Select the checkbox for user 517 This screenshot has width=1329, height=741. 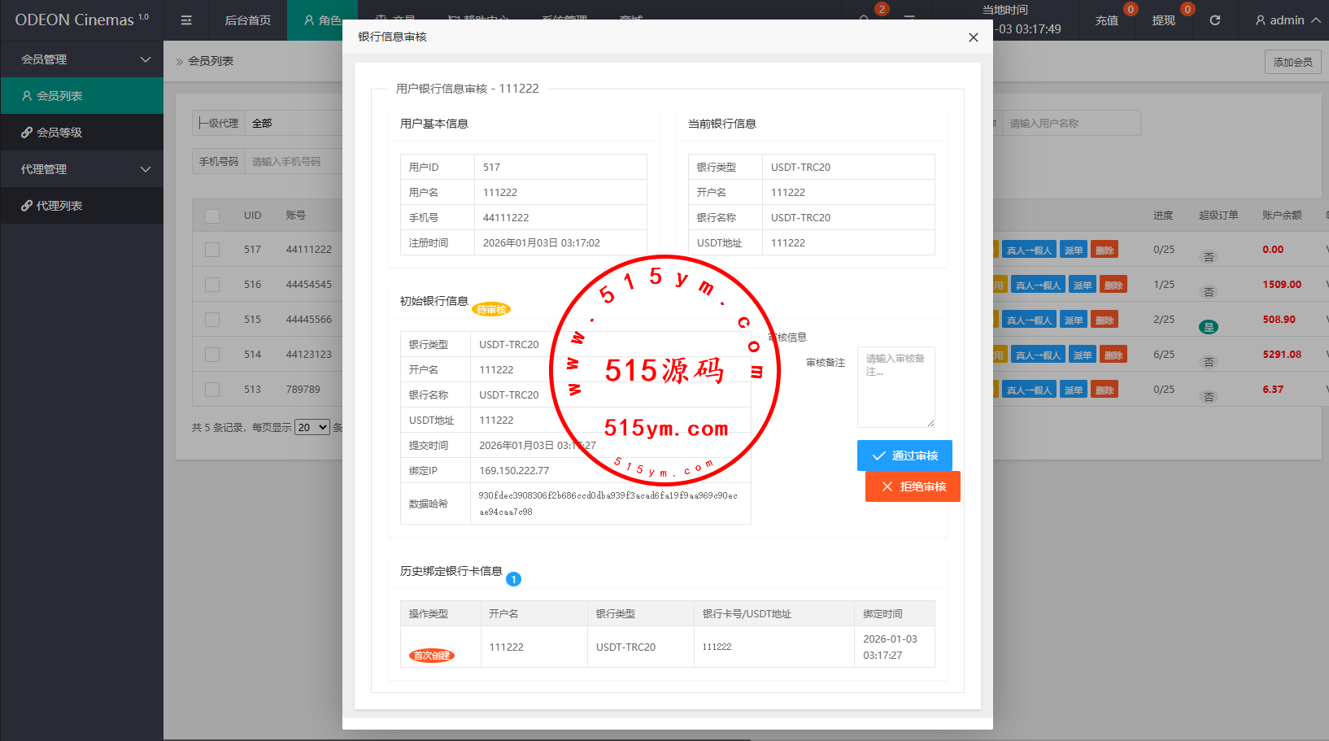[x=212, y=250]
